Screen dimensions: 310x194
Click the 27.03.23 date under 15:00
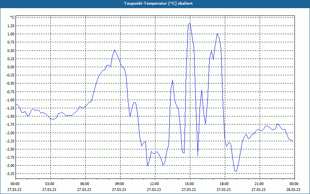click(x=189, y=190)
